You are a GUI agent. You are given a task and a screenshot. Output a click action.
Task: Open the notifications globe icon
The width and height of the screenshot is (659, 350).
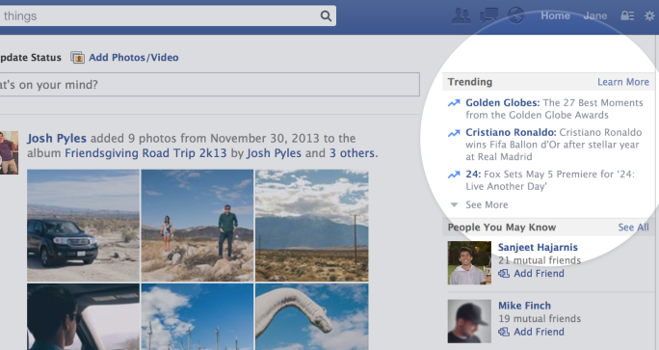click(515, 15)
